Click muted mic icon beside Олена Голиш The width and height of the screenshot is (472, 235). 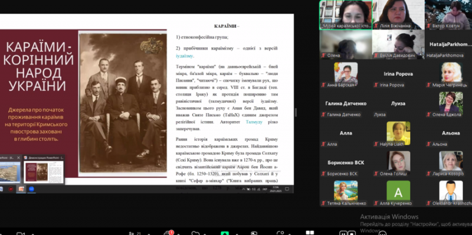point(376,174)
